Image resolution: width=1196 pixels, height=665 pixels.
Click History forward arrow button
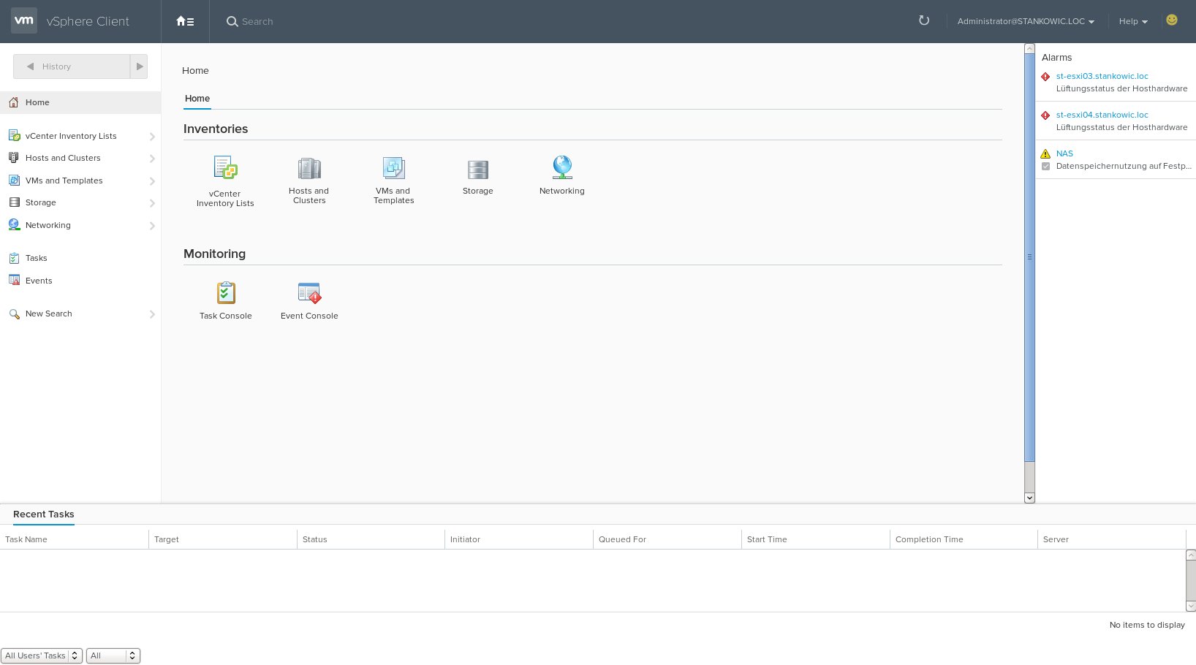139,66
